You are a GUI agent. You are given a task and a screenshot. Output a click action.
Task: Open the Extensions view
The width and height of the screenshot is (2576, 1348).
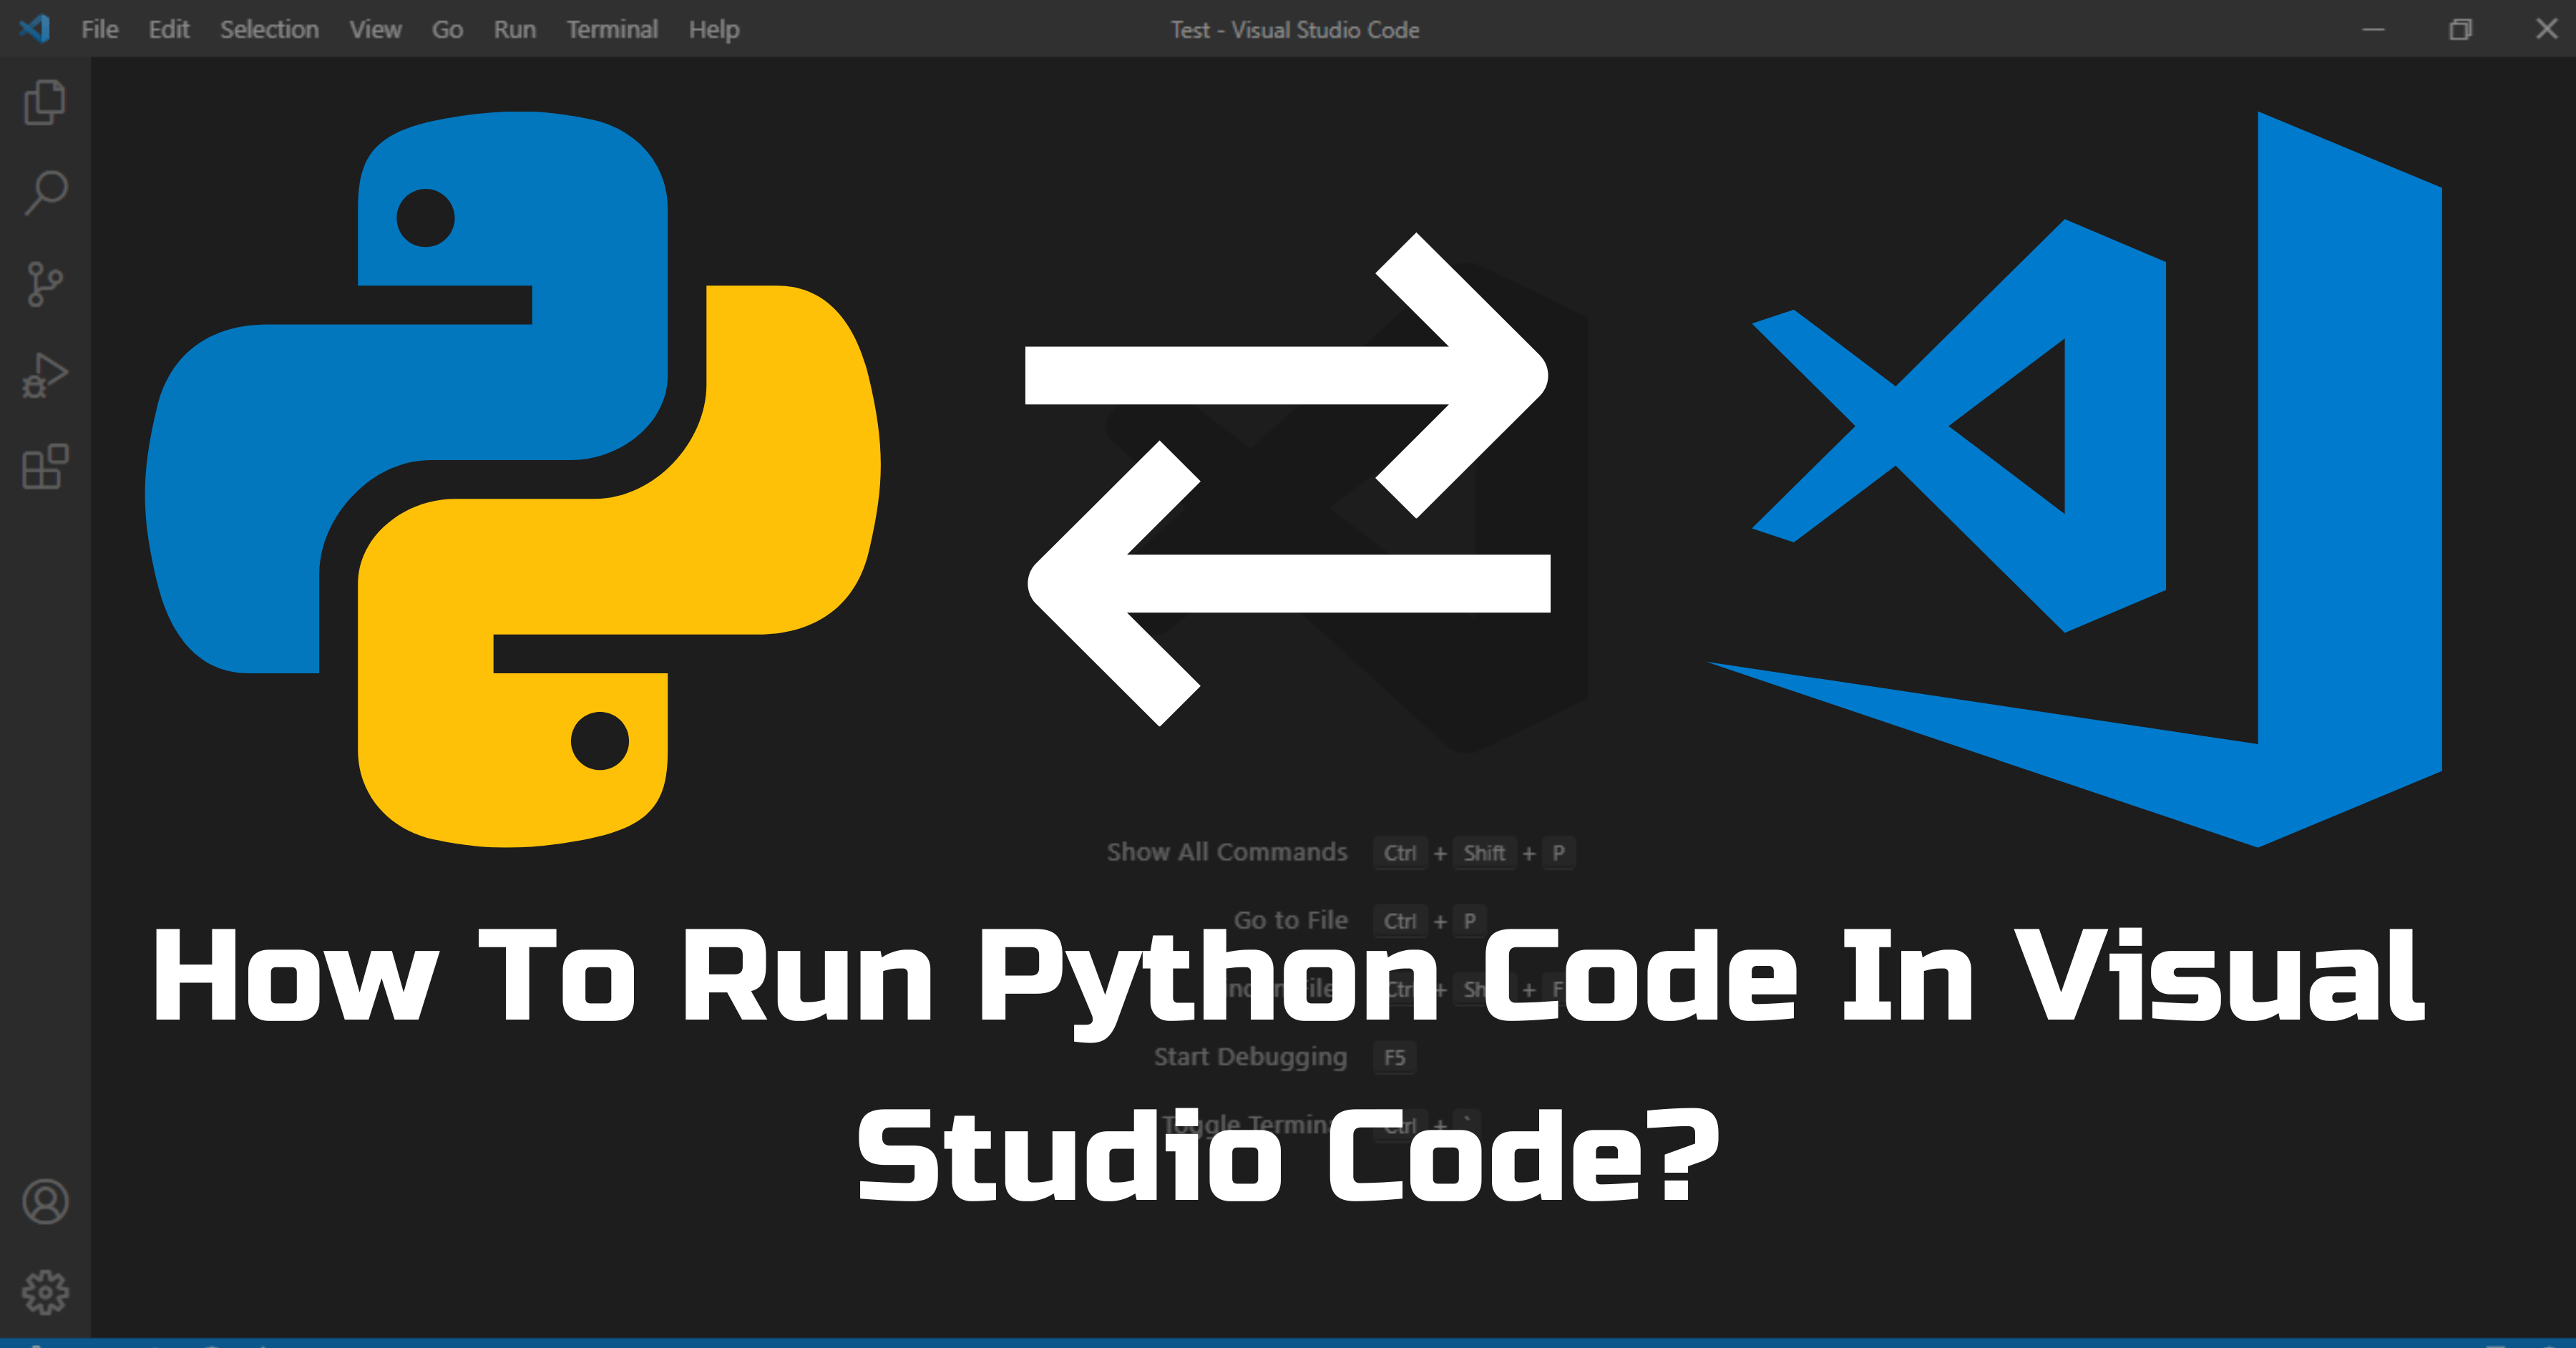[x=45, y=467]
